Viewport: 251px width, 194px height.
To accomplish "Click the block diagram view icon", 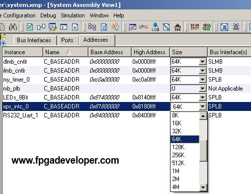I will tap(92, 27).
